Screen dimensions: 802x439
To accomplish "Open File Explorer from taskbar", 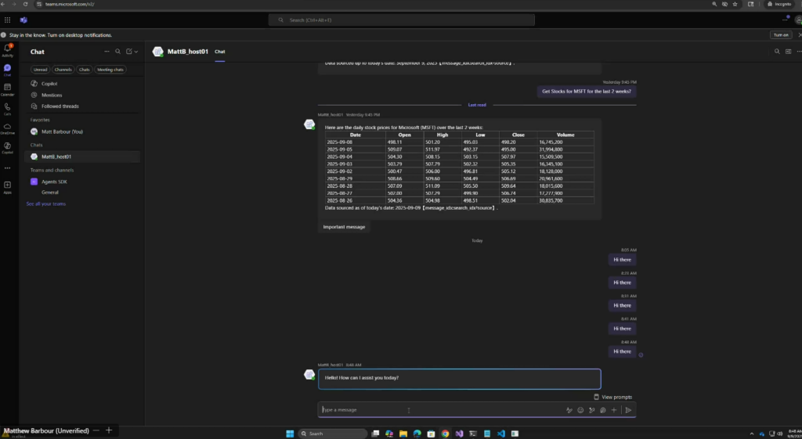I will [x=403, y=434].
